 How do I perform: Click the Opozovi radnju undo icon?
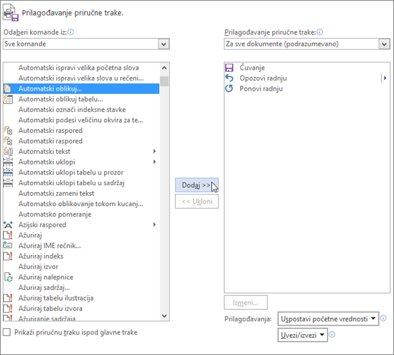click(229, 78)
